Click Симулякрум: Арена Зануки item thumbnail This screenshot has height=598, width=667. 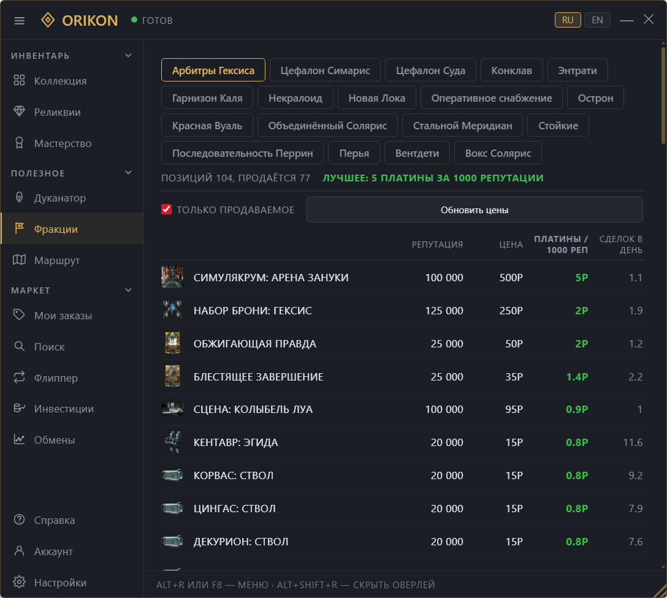click(172, 277)
